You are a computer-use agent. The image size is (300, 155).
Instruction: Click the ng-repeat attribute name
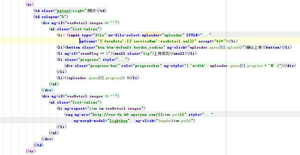coord(75,108)
